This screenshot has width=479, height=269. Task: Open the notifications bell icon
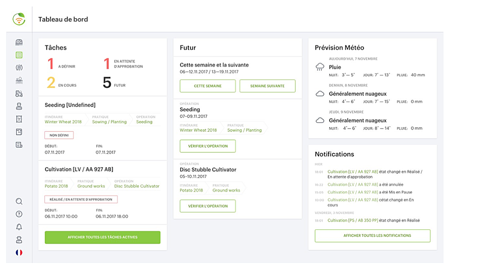pos(19,227)
